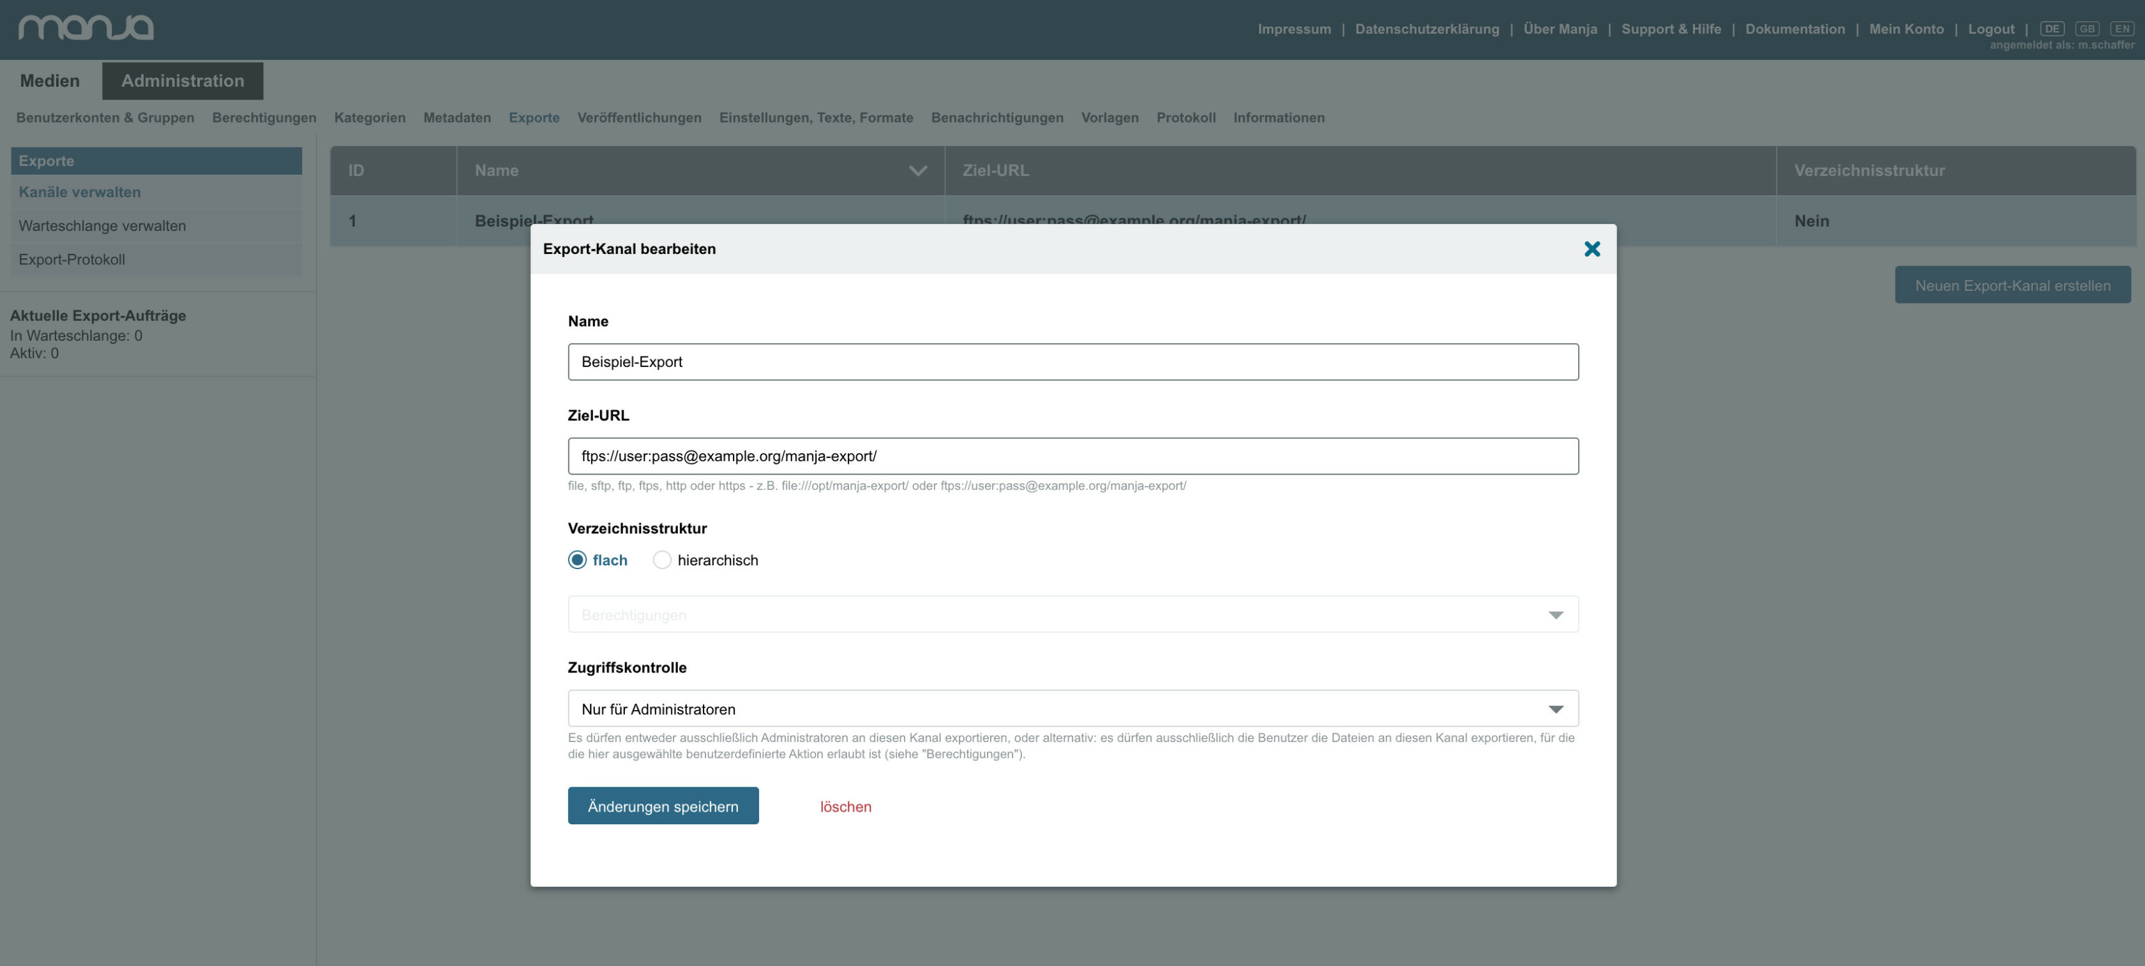The image size is (2145, 966).
Task: Go to Berechtigungen admin section
Action: click(x=264, y=117)
